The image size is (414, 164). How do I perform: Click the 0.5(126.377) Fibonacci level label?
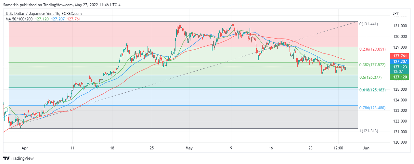pyautogui.click(x=370, y=77)
